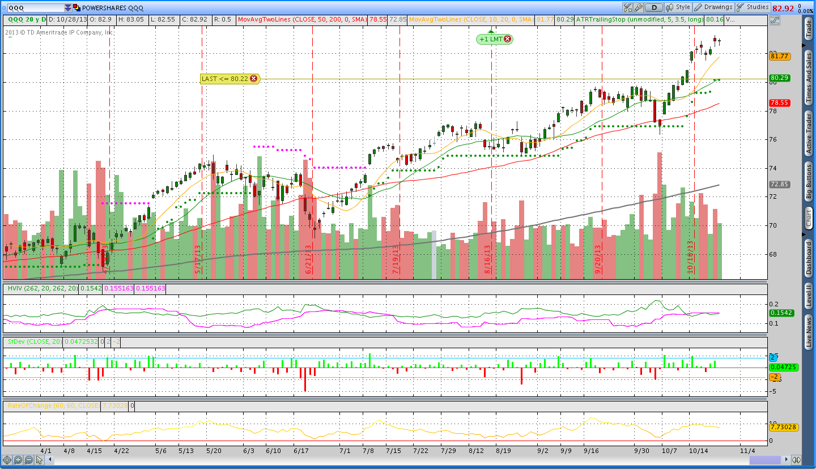Click the 7.73028 RateOfChange value bubble
Image resolution: width=816 pixels, height=470 pixels.
pyautogui.click(x=784, y=428)
